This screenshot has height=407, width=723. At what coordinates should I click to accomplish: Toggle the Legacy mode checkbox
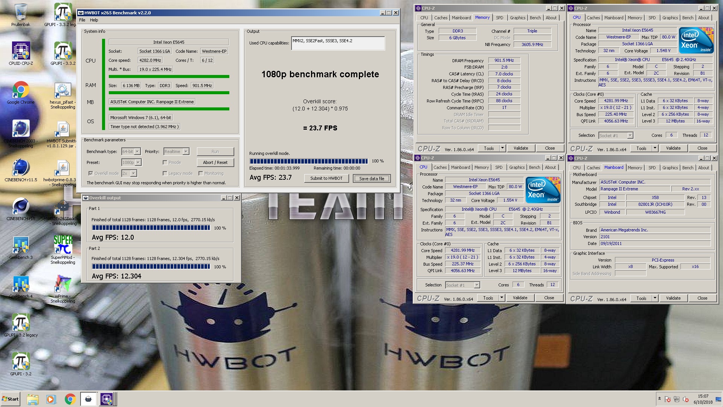[165, 173]
